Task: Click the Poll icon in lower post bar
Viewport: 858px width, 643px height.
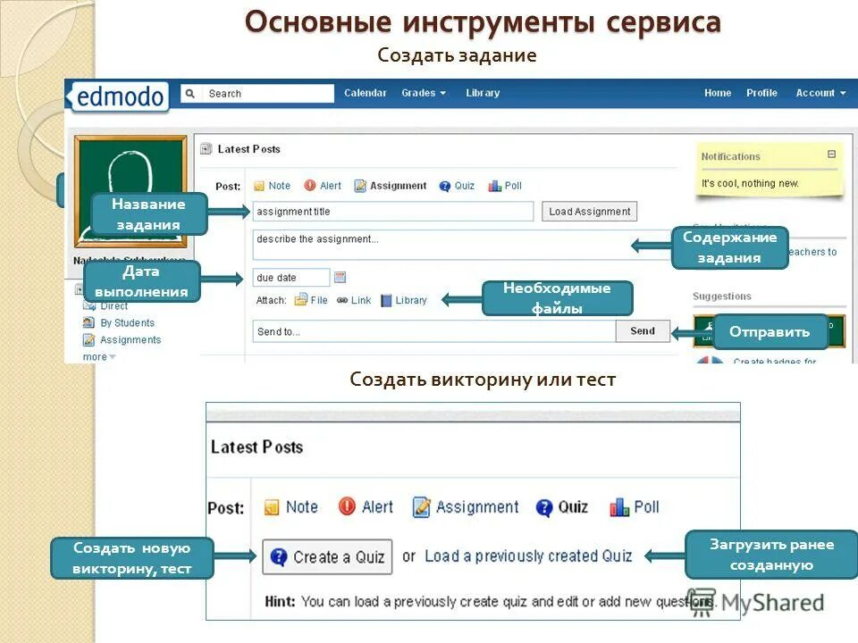Action: (x=619, y=507)
